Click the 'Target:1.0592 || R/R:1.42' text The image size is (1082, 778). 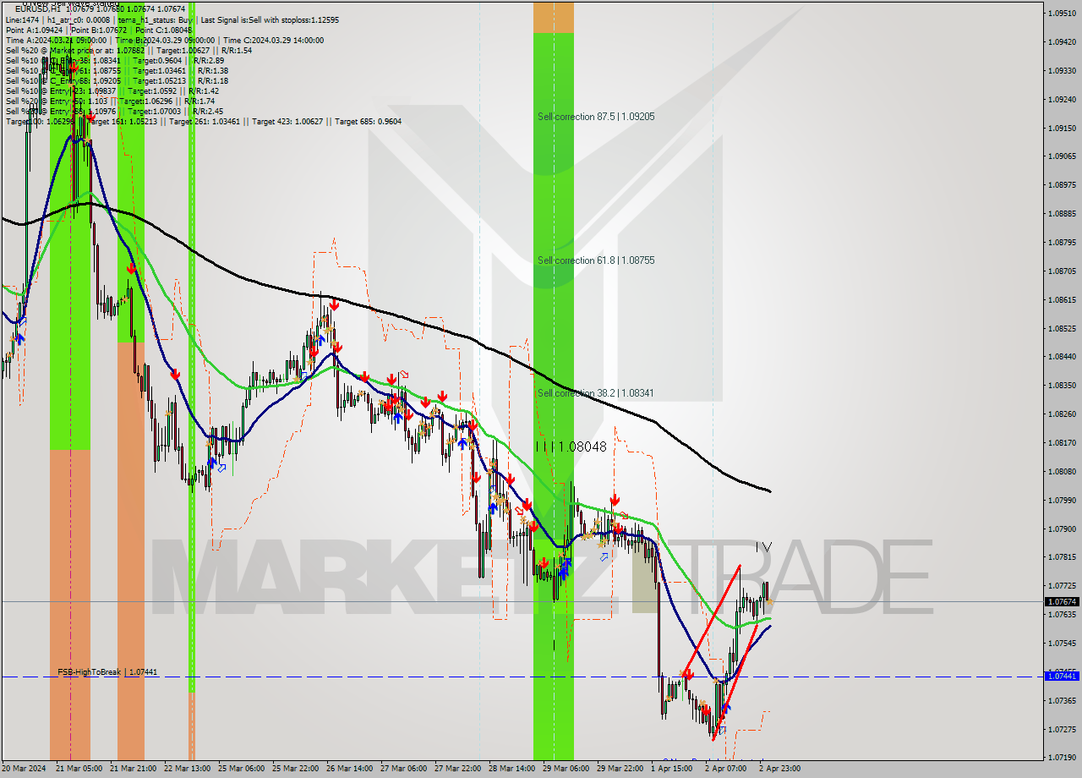(173, 90)
